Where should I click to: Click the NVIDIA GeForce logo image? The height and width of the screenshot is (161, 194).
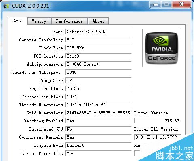pyautogui.click(x=161, y=48)
